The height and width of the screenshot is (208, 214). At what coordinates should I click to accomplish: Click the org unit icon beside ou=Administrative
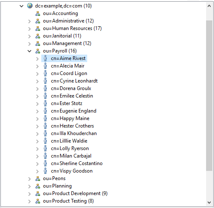tap(38, 21)
